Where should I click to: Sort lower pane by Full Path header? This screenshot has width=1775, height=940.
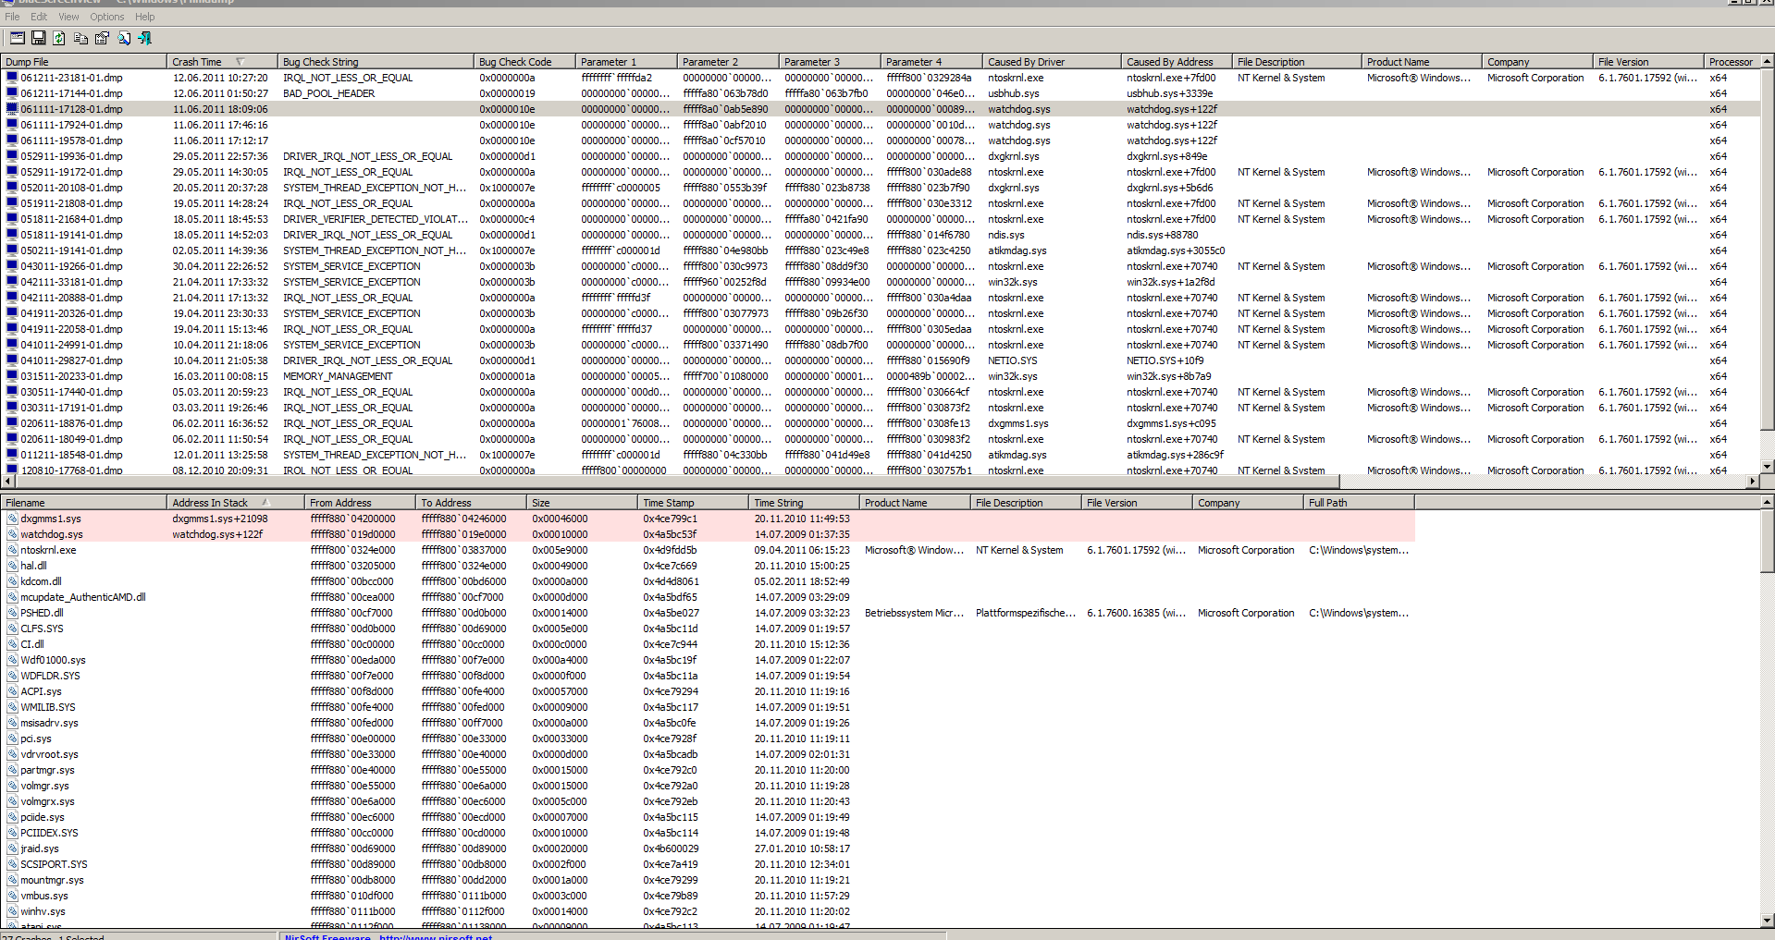[x=1359, y=503]
